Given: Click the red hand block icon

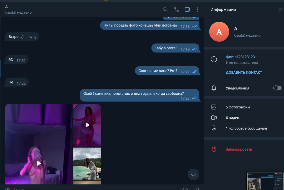Looking at the screenshot, I should (214, 149).
